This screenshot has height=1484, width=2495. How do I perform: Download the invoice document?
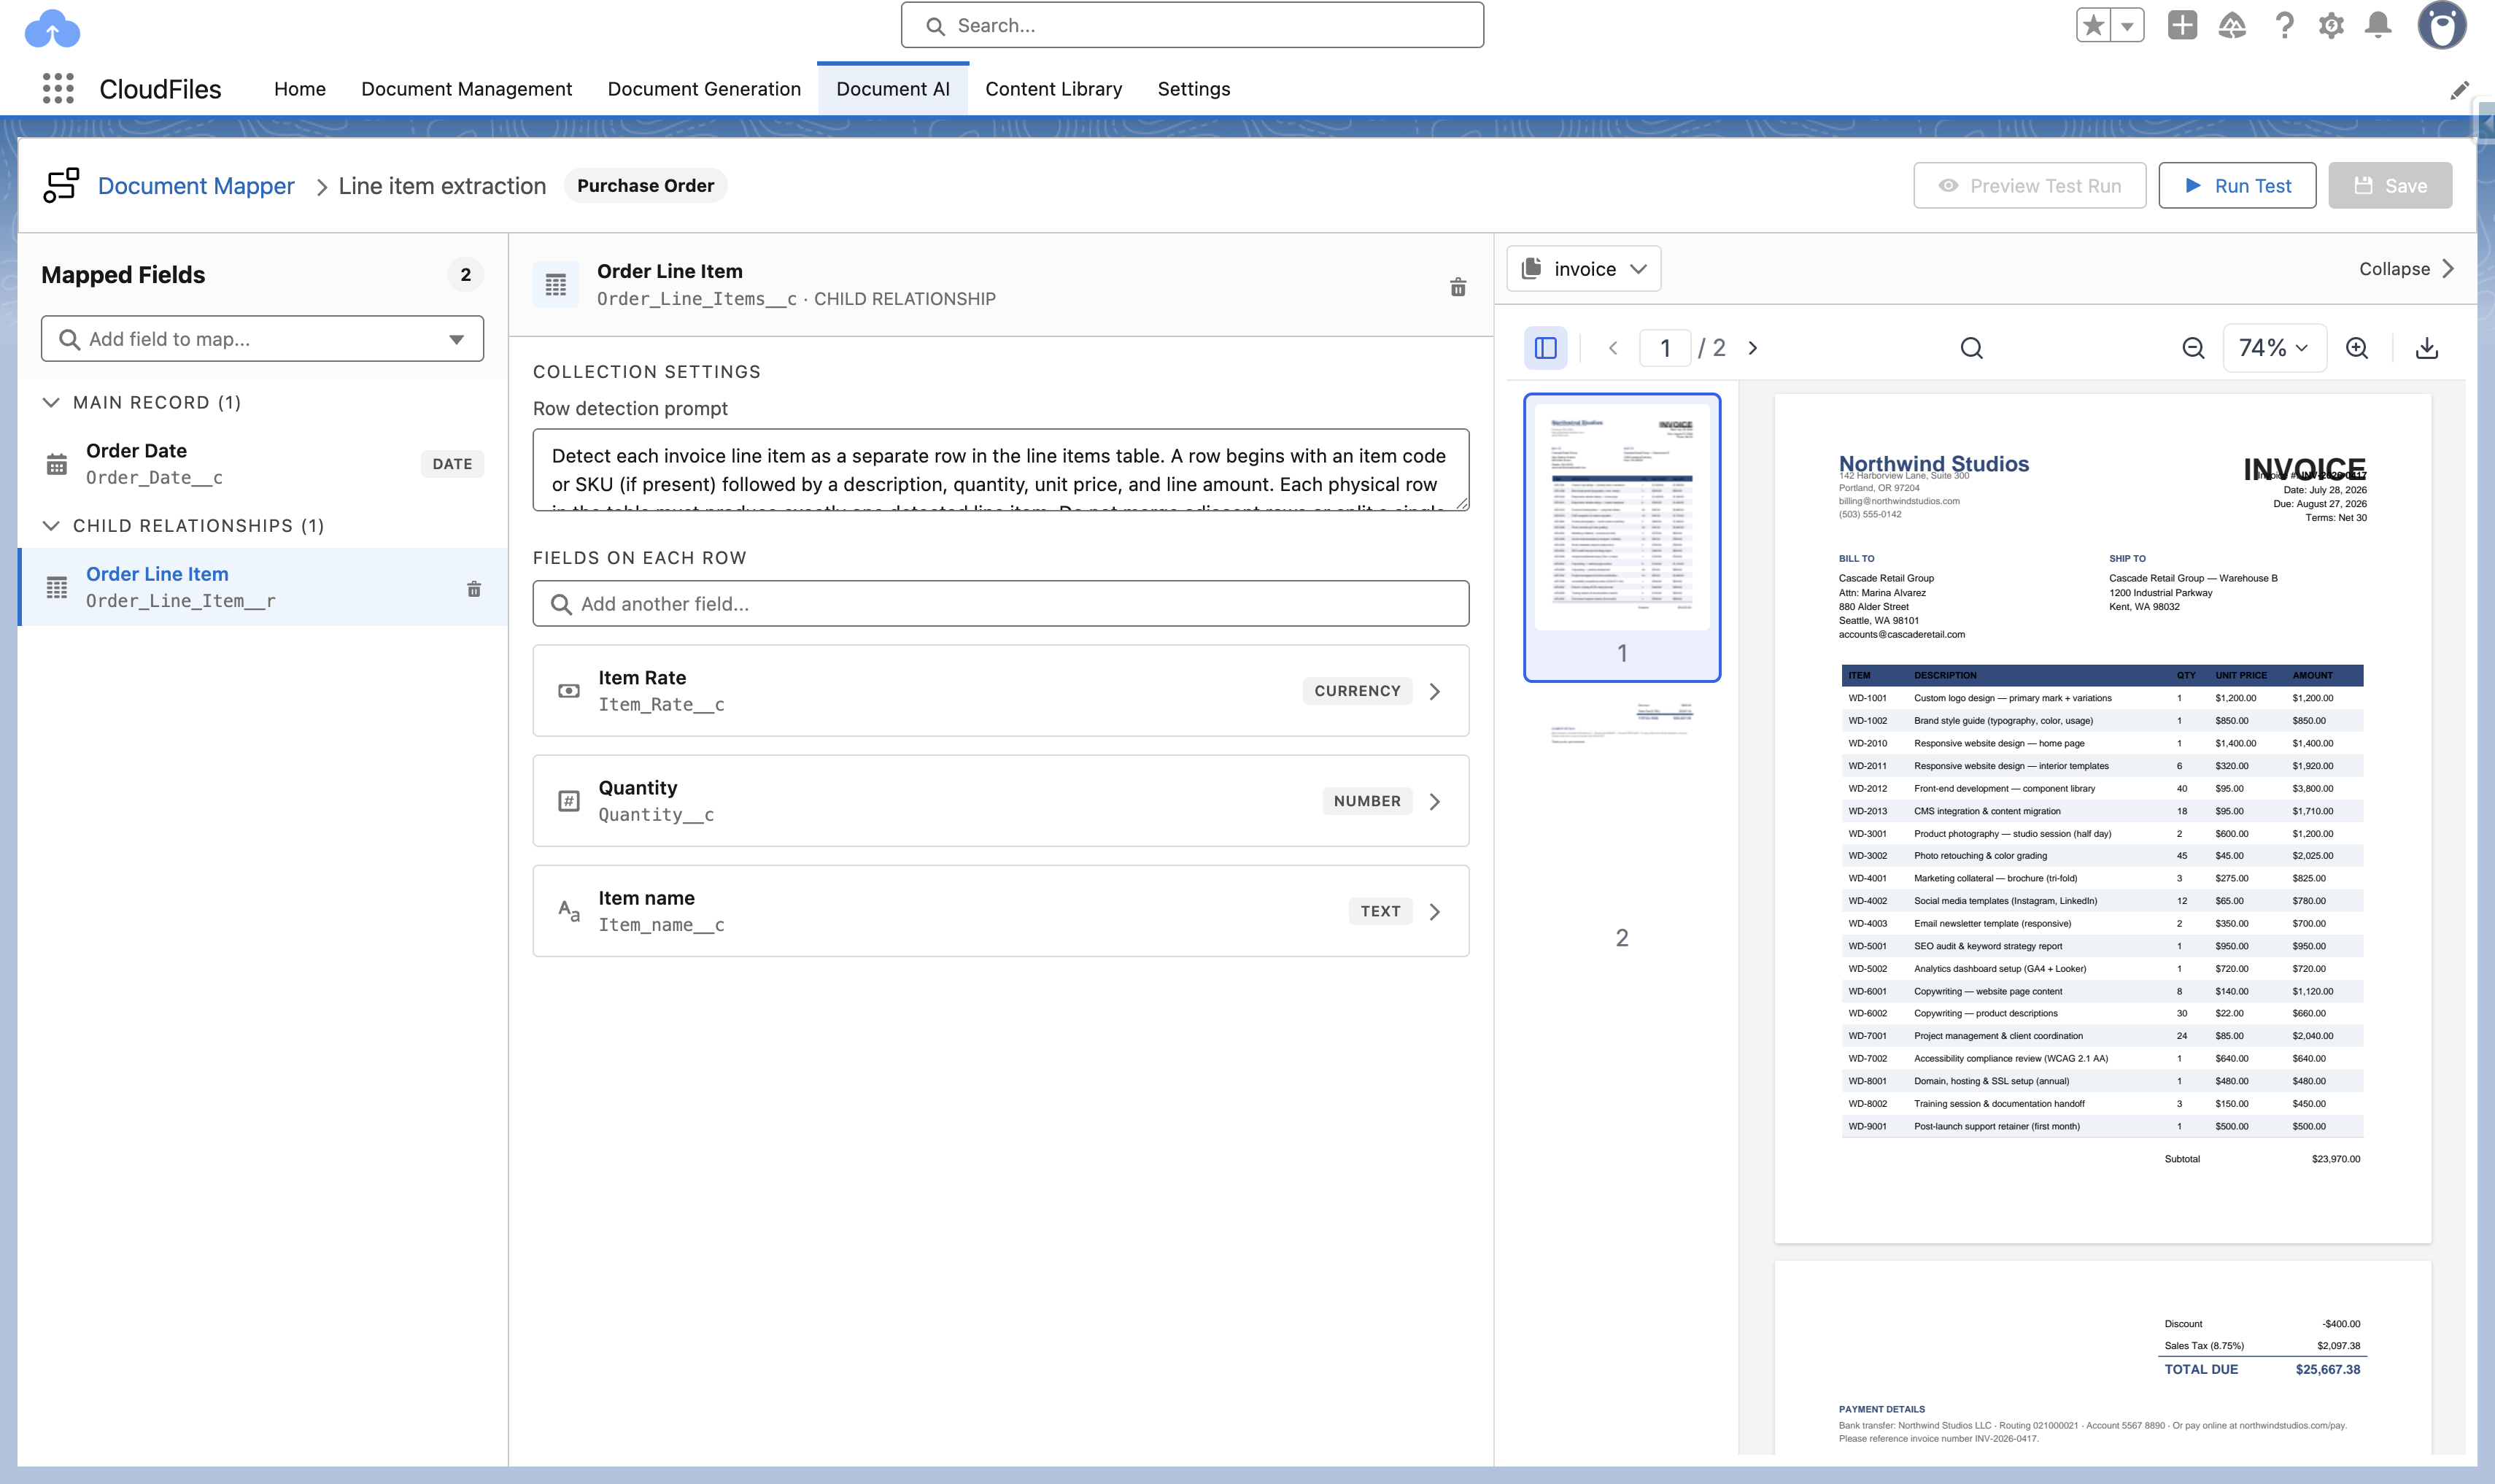[2427, 348]
